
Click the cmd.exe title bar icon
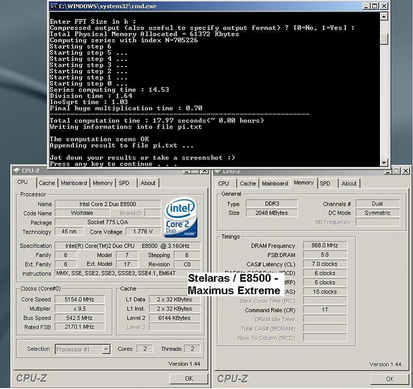coord(54,6)
